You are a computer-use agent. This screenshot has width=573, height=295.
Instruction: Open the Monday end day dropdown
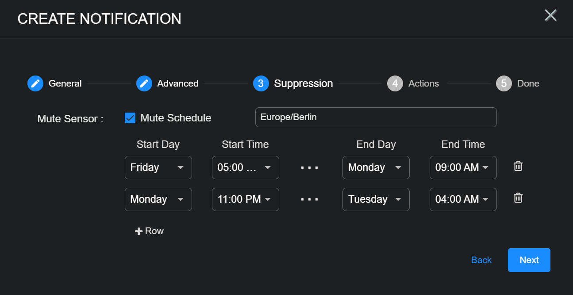coord(376,168)
